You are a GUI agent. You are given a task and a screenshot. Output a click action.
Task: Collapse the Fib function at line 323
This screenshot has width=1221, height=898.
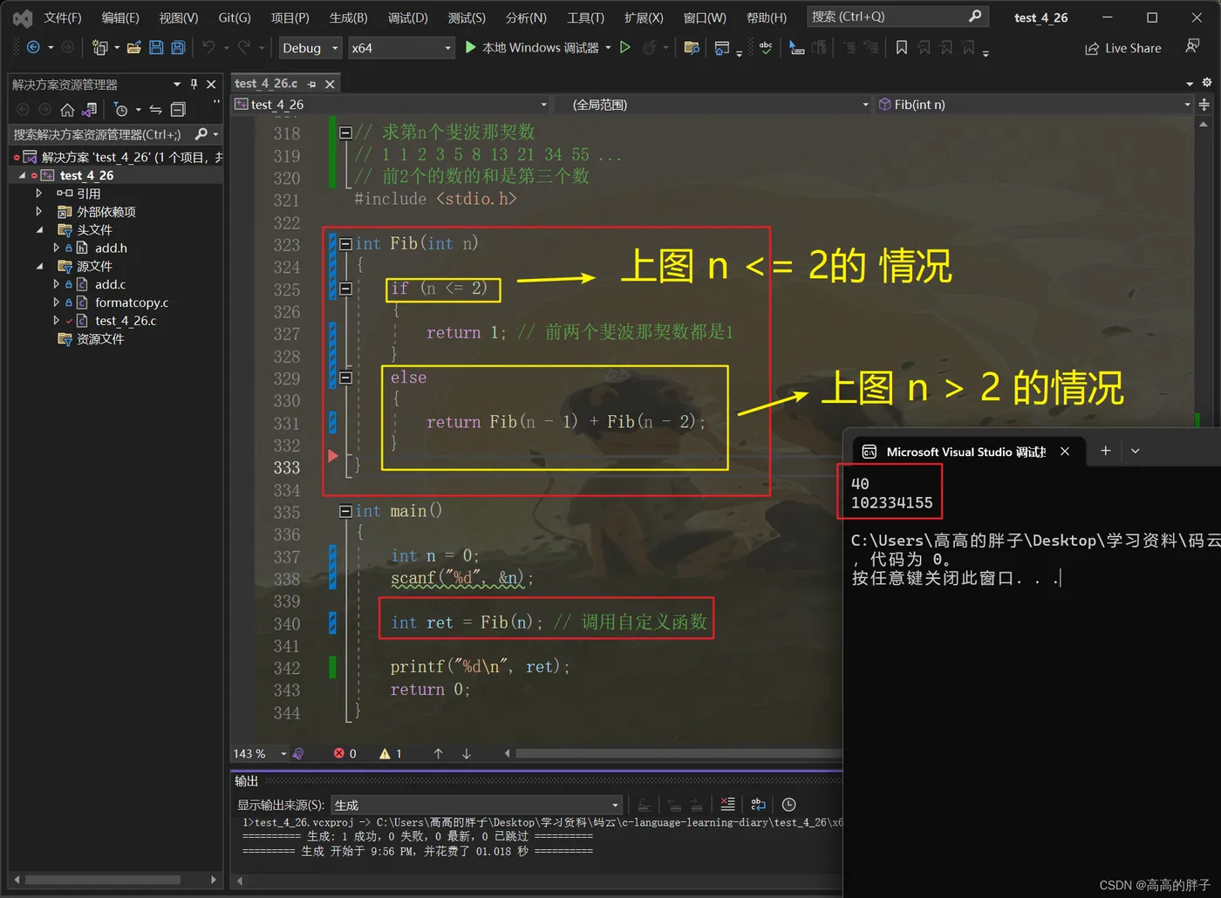click(345, 244)
